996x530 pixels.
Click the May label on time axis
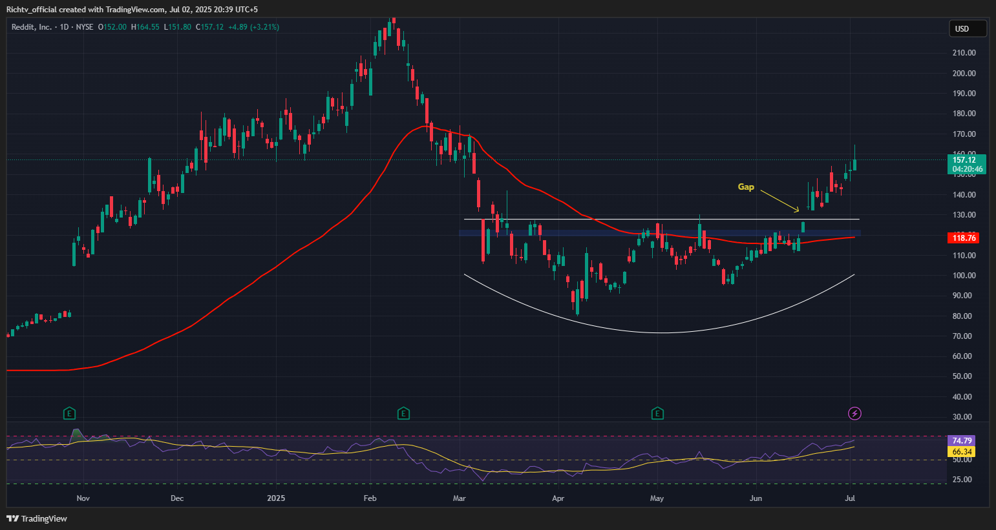(x=657, y=498)
